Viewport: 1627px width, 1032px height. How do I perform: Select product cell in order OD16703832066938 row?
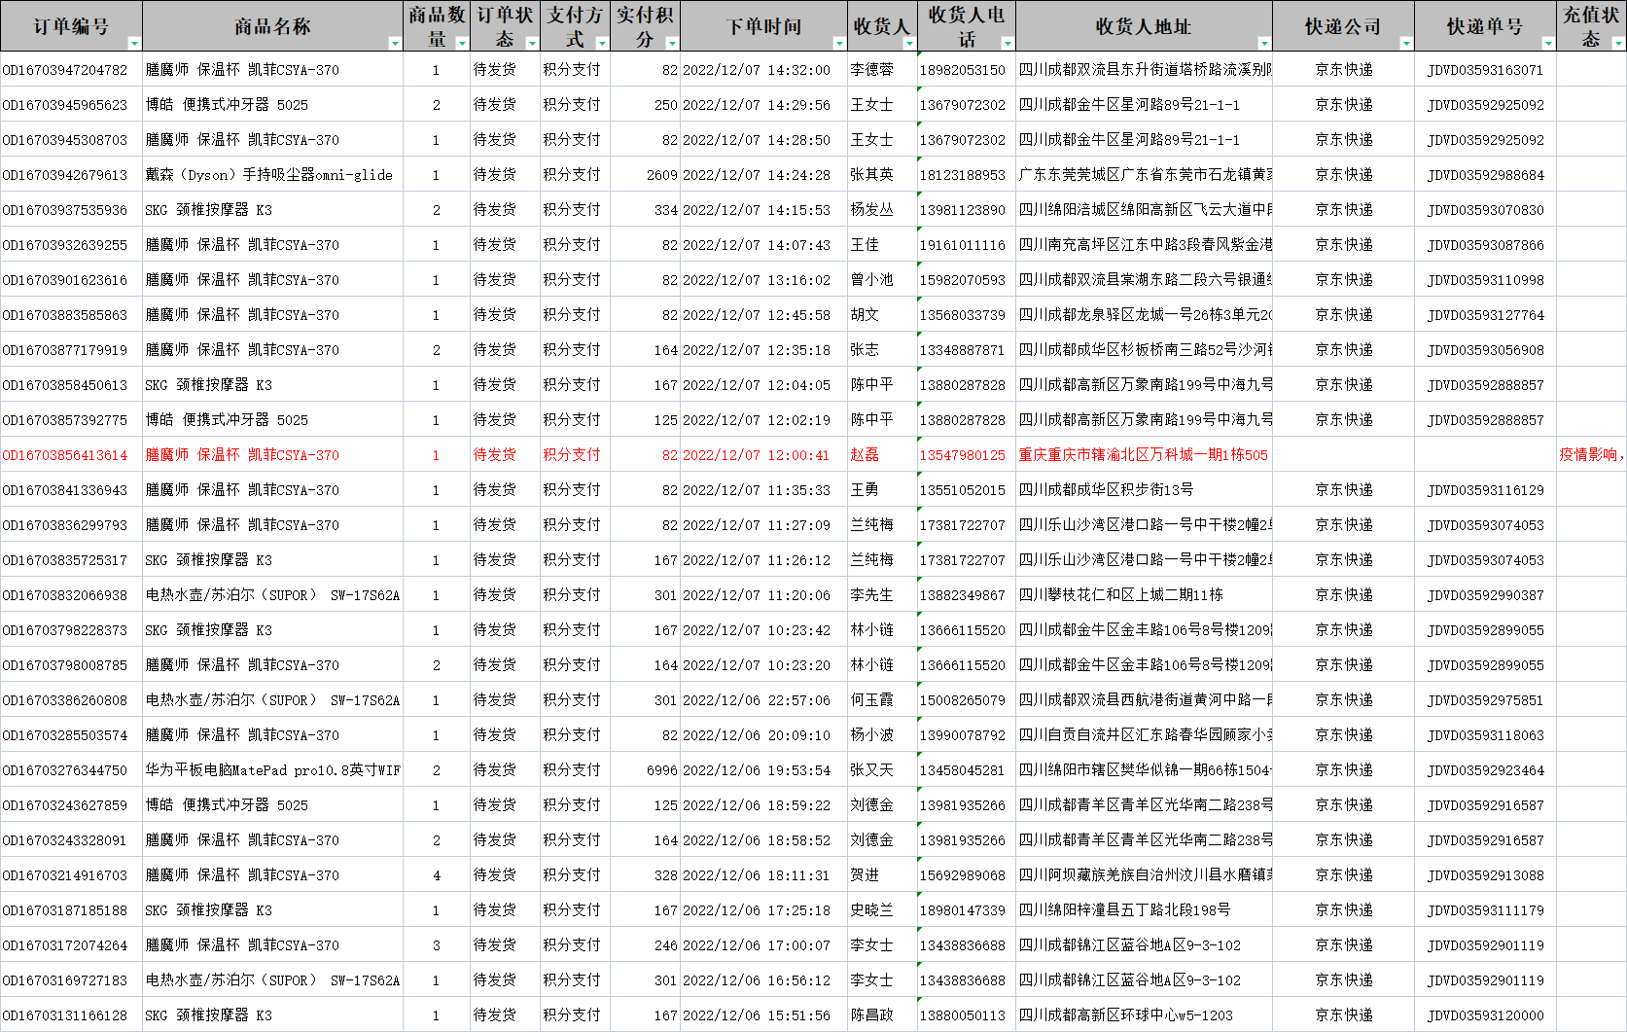(x=272, y=595)
